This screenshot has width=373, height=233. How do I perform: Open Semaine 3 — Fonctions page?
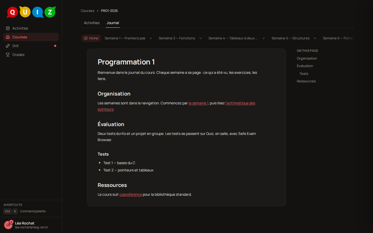coord(177,38)
